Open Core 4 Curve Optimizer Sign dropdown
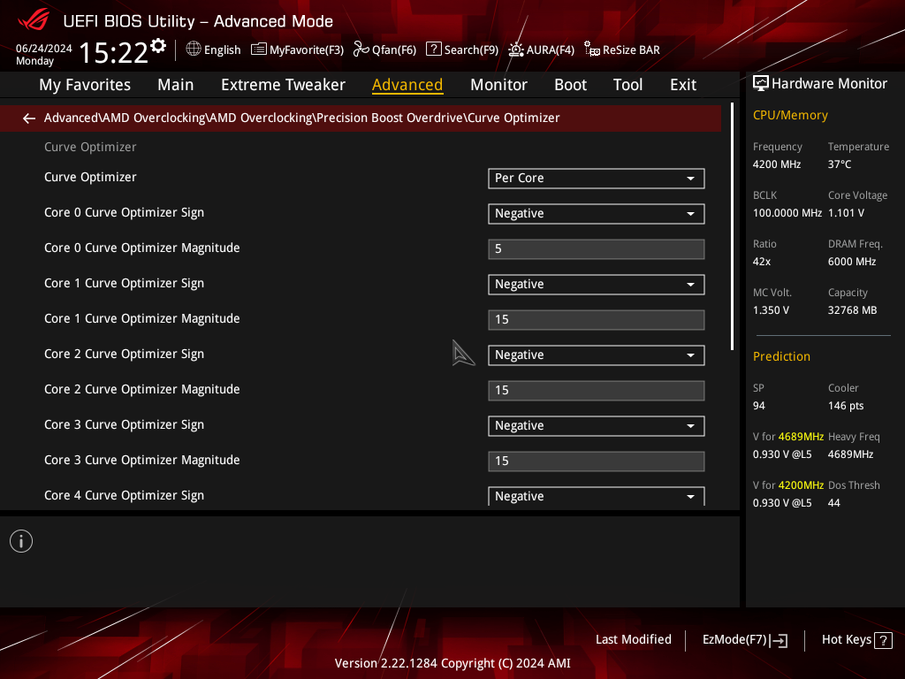 point(597,496)
